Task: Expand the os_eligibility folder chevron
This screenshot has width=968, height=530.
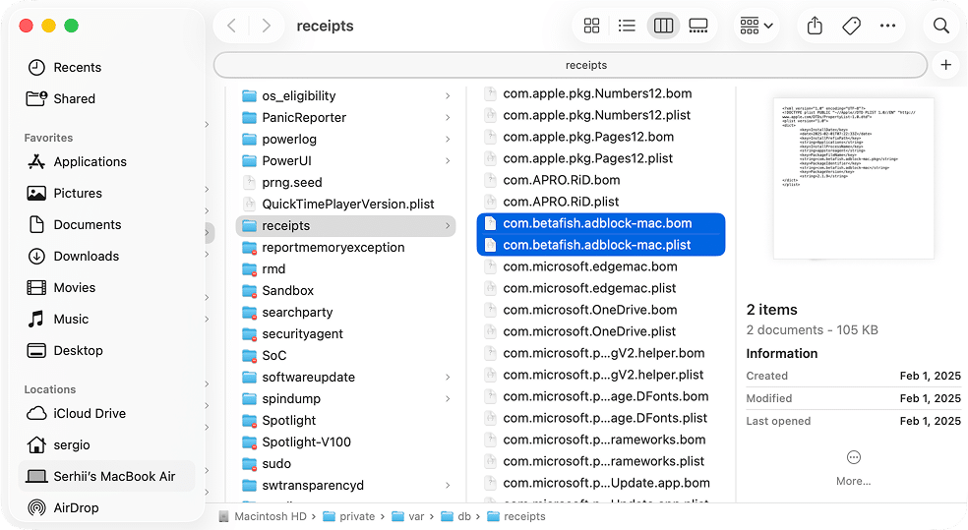Action: 448,95
